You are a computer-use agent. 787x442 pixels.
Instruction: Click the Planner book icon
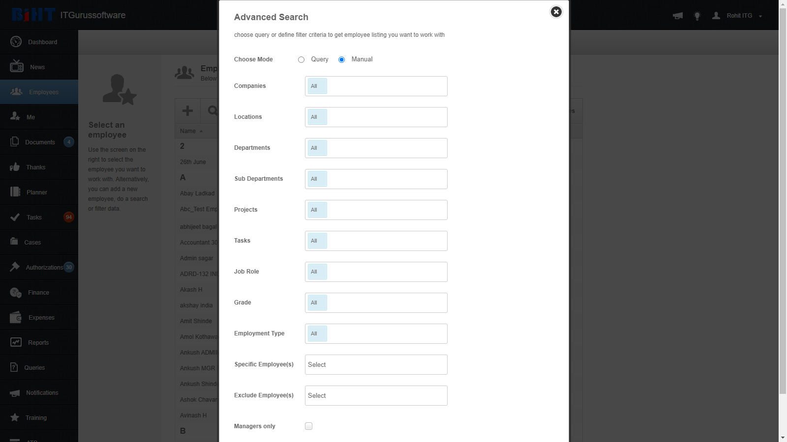point(15,192)
